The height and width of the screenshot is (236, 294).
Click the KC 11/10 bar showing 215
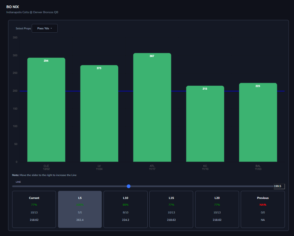click(x=205, y=124)
